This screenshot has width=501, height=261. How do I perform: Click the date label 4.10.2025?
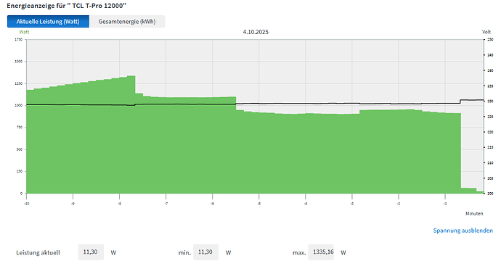point(256,32)
